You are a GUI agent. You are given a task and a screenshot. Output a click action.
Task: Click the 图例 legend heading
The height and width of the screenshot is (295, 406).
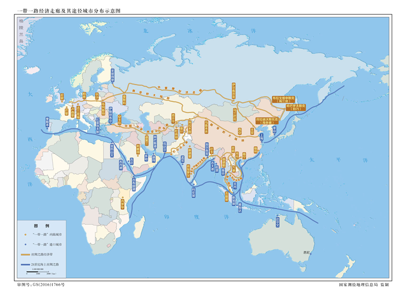pos(41,225)
